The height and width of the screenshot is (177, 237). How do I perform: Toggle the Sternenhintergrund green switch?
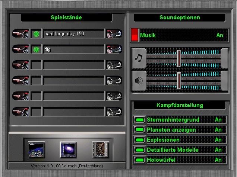point(140,120)
